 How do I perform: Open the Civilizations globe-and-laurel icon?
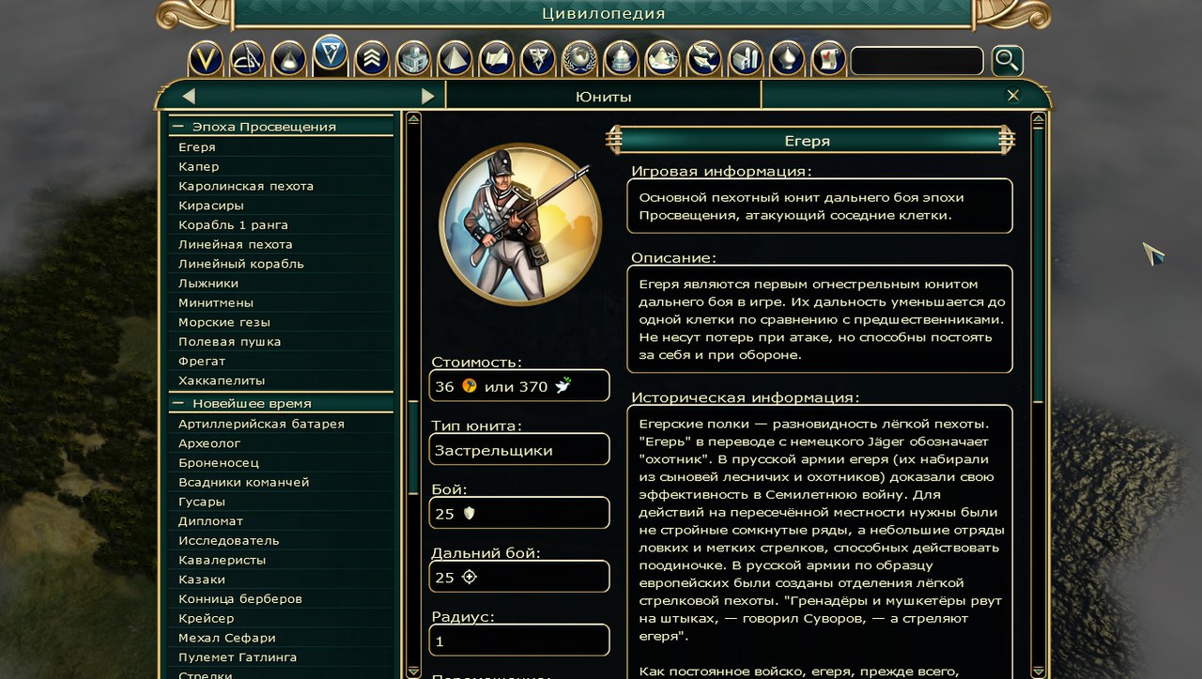point(579,59)
